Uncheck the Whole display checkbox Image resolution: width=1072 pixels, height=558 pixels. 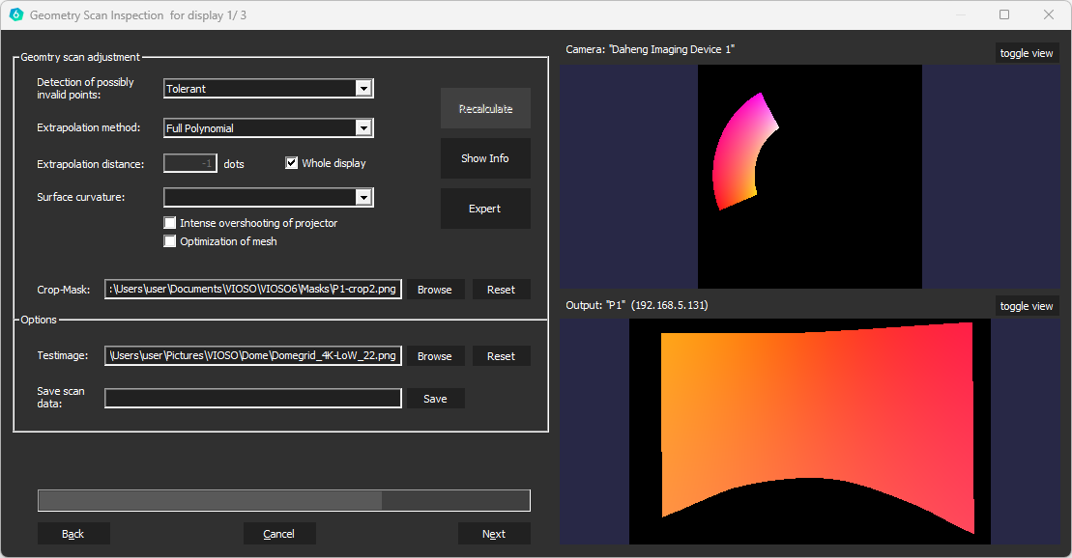click(x=292, y=163)
